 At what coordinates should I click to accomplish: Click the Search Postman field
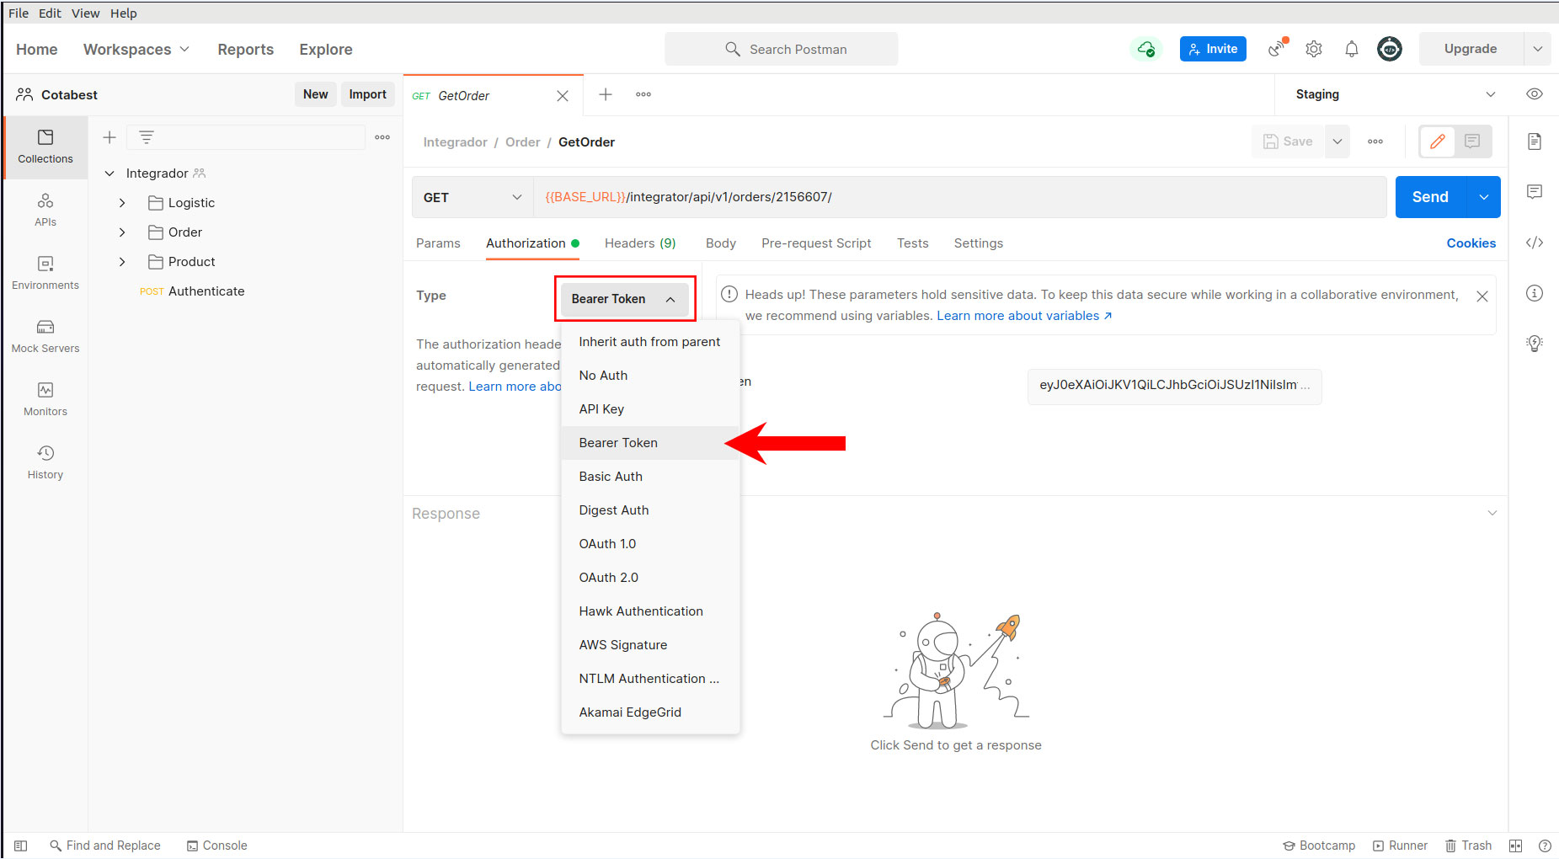click(782, 49)
